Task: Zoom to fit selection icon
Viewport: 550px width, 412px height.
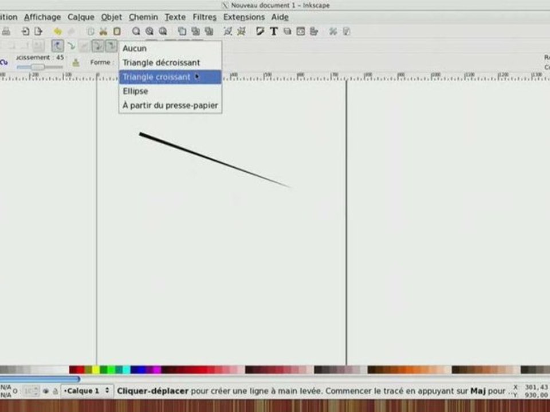Action: tap(136, 31)
